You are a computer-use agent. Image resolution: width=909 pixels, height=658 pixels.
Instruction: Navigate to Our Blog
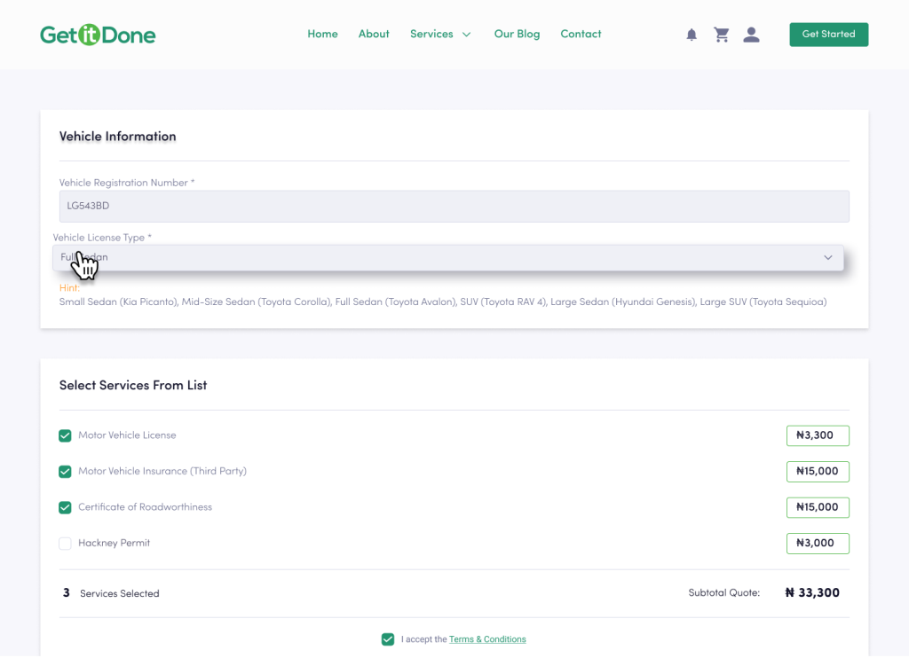point(517,34)
